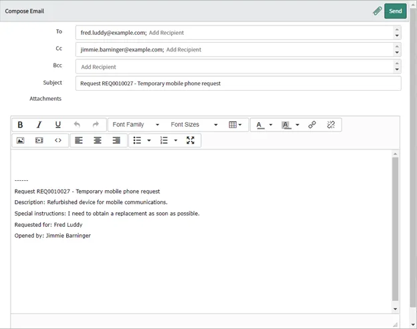This screenshot has width=417, height=329.
Task: Click the insert link icon
Action: [x=312, y=125]
